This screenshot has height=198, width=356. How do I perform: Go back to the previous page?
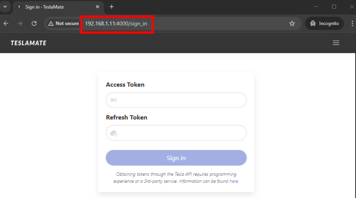click(x=6, y=23)
